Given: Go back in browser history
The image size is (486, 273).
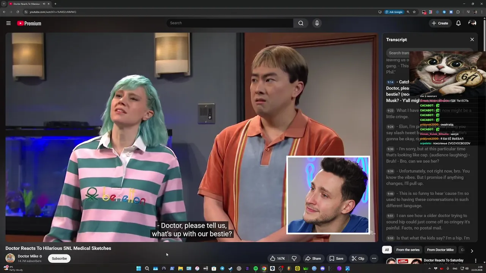Looking at the screenshot, I should [4, 12].
